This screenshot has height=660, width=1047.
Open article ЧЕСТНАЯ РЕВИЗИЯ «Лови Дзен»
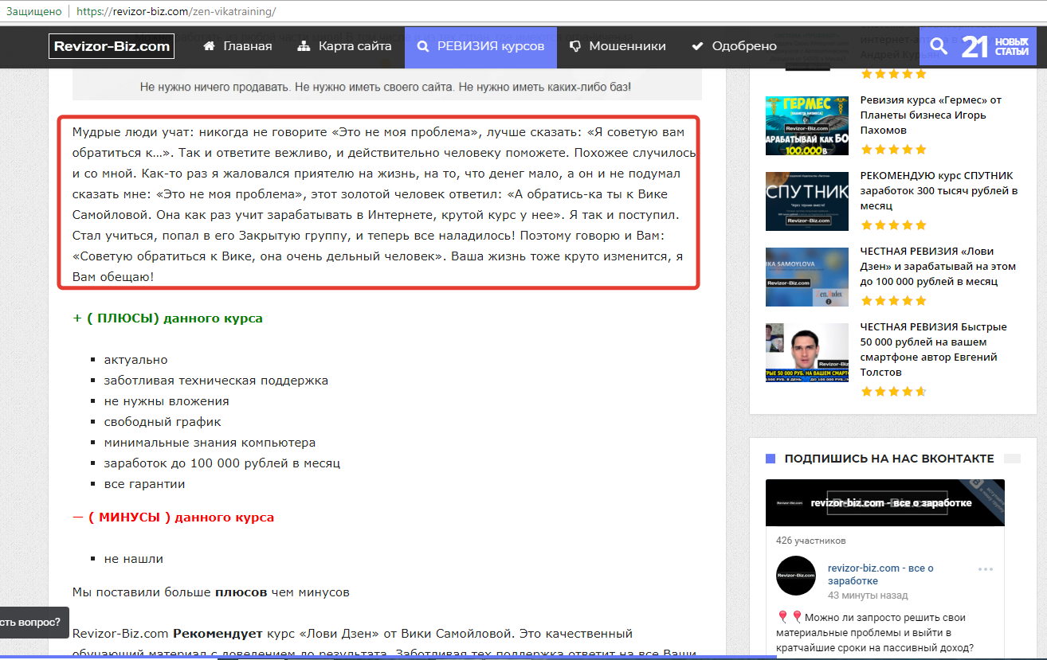pyautogui.click(x=938, y=267)
